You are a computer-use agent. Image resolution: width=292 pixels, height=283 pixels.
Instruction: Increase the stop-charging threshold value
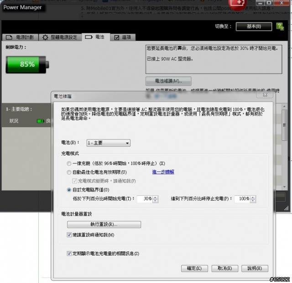253,197
